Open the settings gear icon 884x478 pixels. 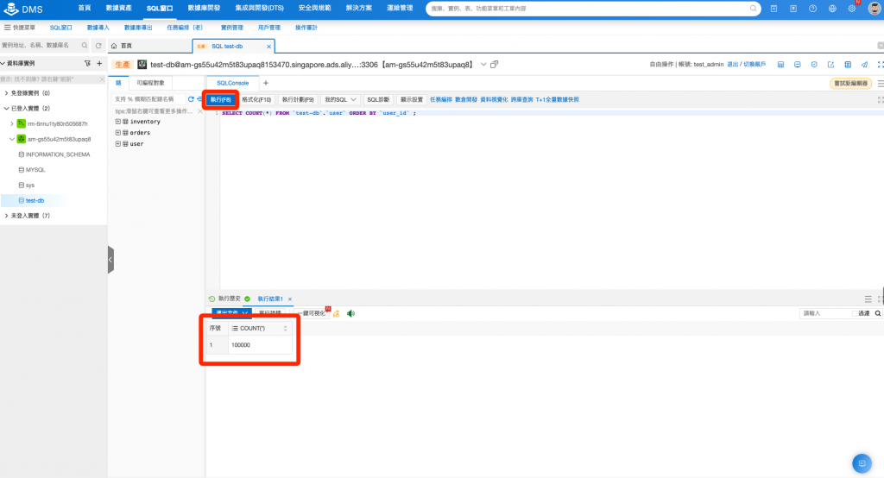(x=852, y=9)
